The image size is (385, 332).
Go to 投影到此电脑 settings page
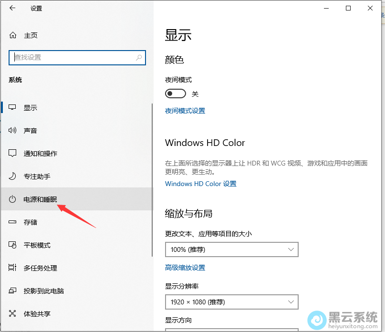tap(44, 291)
